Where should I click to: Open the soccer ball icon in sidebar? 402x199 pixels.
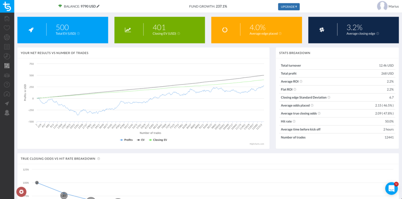[7, 37]
